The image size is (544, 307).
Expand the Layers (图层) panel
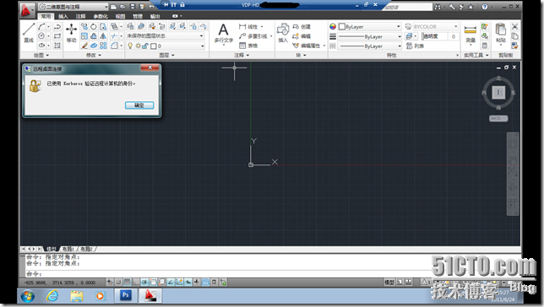click(167, 55)
